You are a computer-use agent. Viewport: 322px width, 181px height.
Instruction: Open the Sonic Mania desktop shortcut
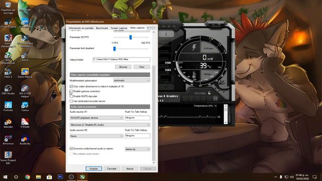click(25, 73)
